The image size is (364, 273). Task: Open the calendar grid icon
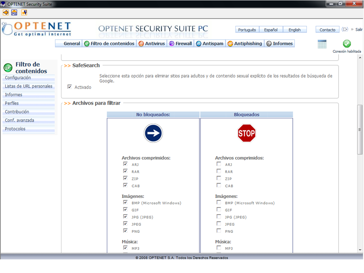tap(322, 44)
